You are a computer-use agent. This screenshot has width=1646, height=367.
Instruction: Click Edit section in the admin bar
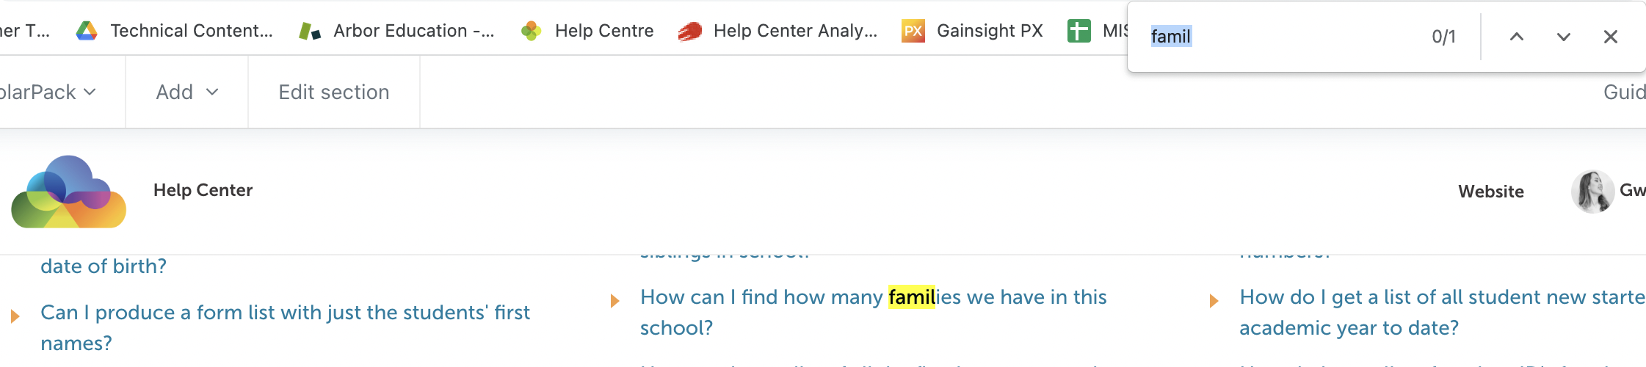[x=334, y=92]
